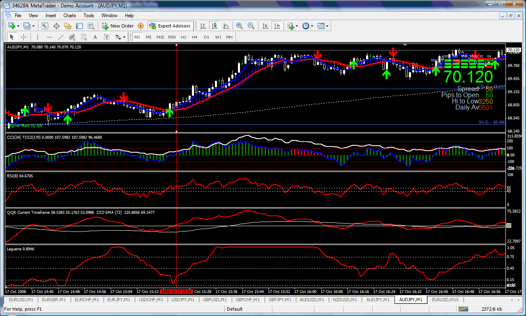Select the W1 weekly timeframe
The height and width of the screenshot is (316, 526).
[218, 37]
